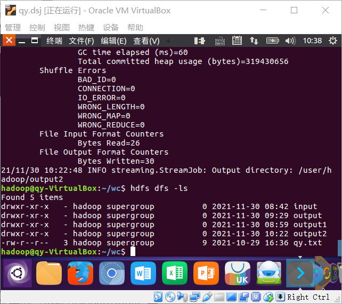Open the battery indicator
Viewport: 342px width, 304px height.
tap(272, 41)
